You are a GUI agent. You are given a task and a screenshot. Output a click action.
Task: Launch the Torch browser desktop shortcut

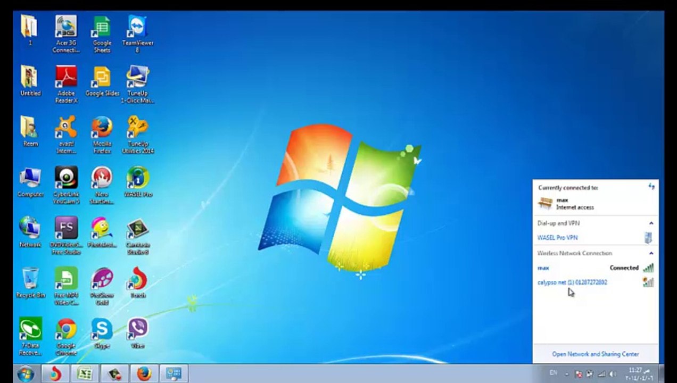138,283
